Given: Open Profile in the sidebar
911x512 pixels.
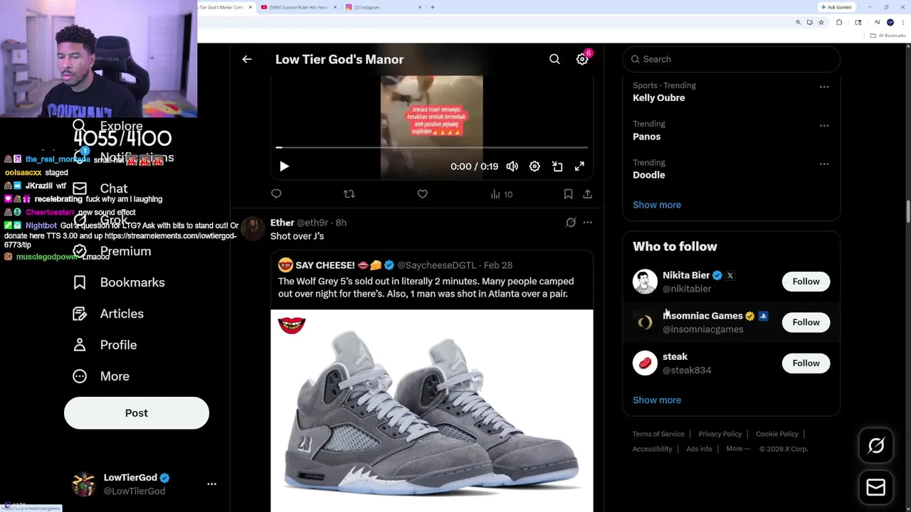Looking at the screenshot, I should point(105,345).
